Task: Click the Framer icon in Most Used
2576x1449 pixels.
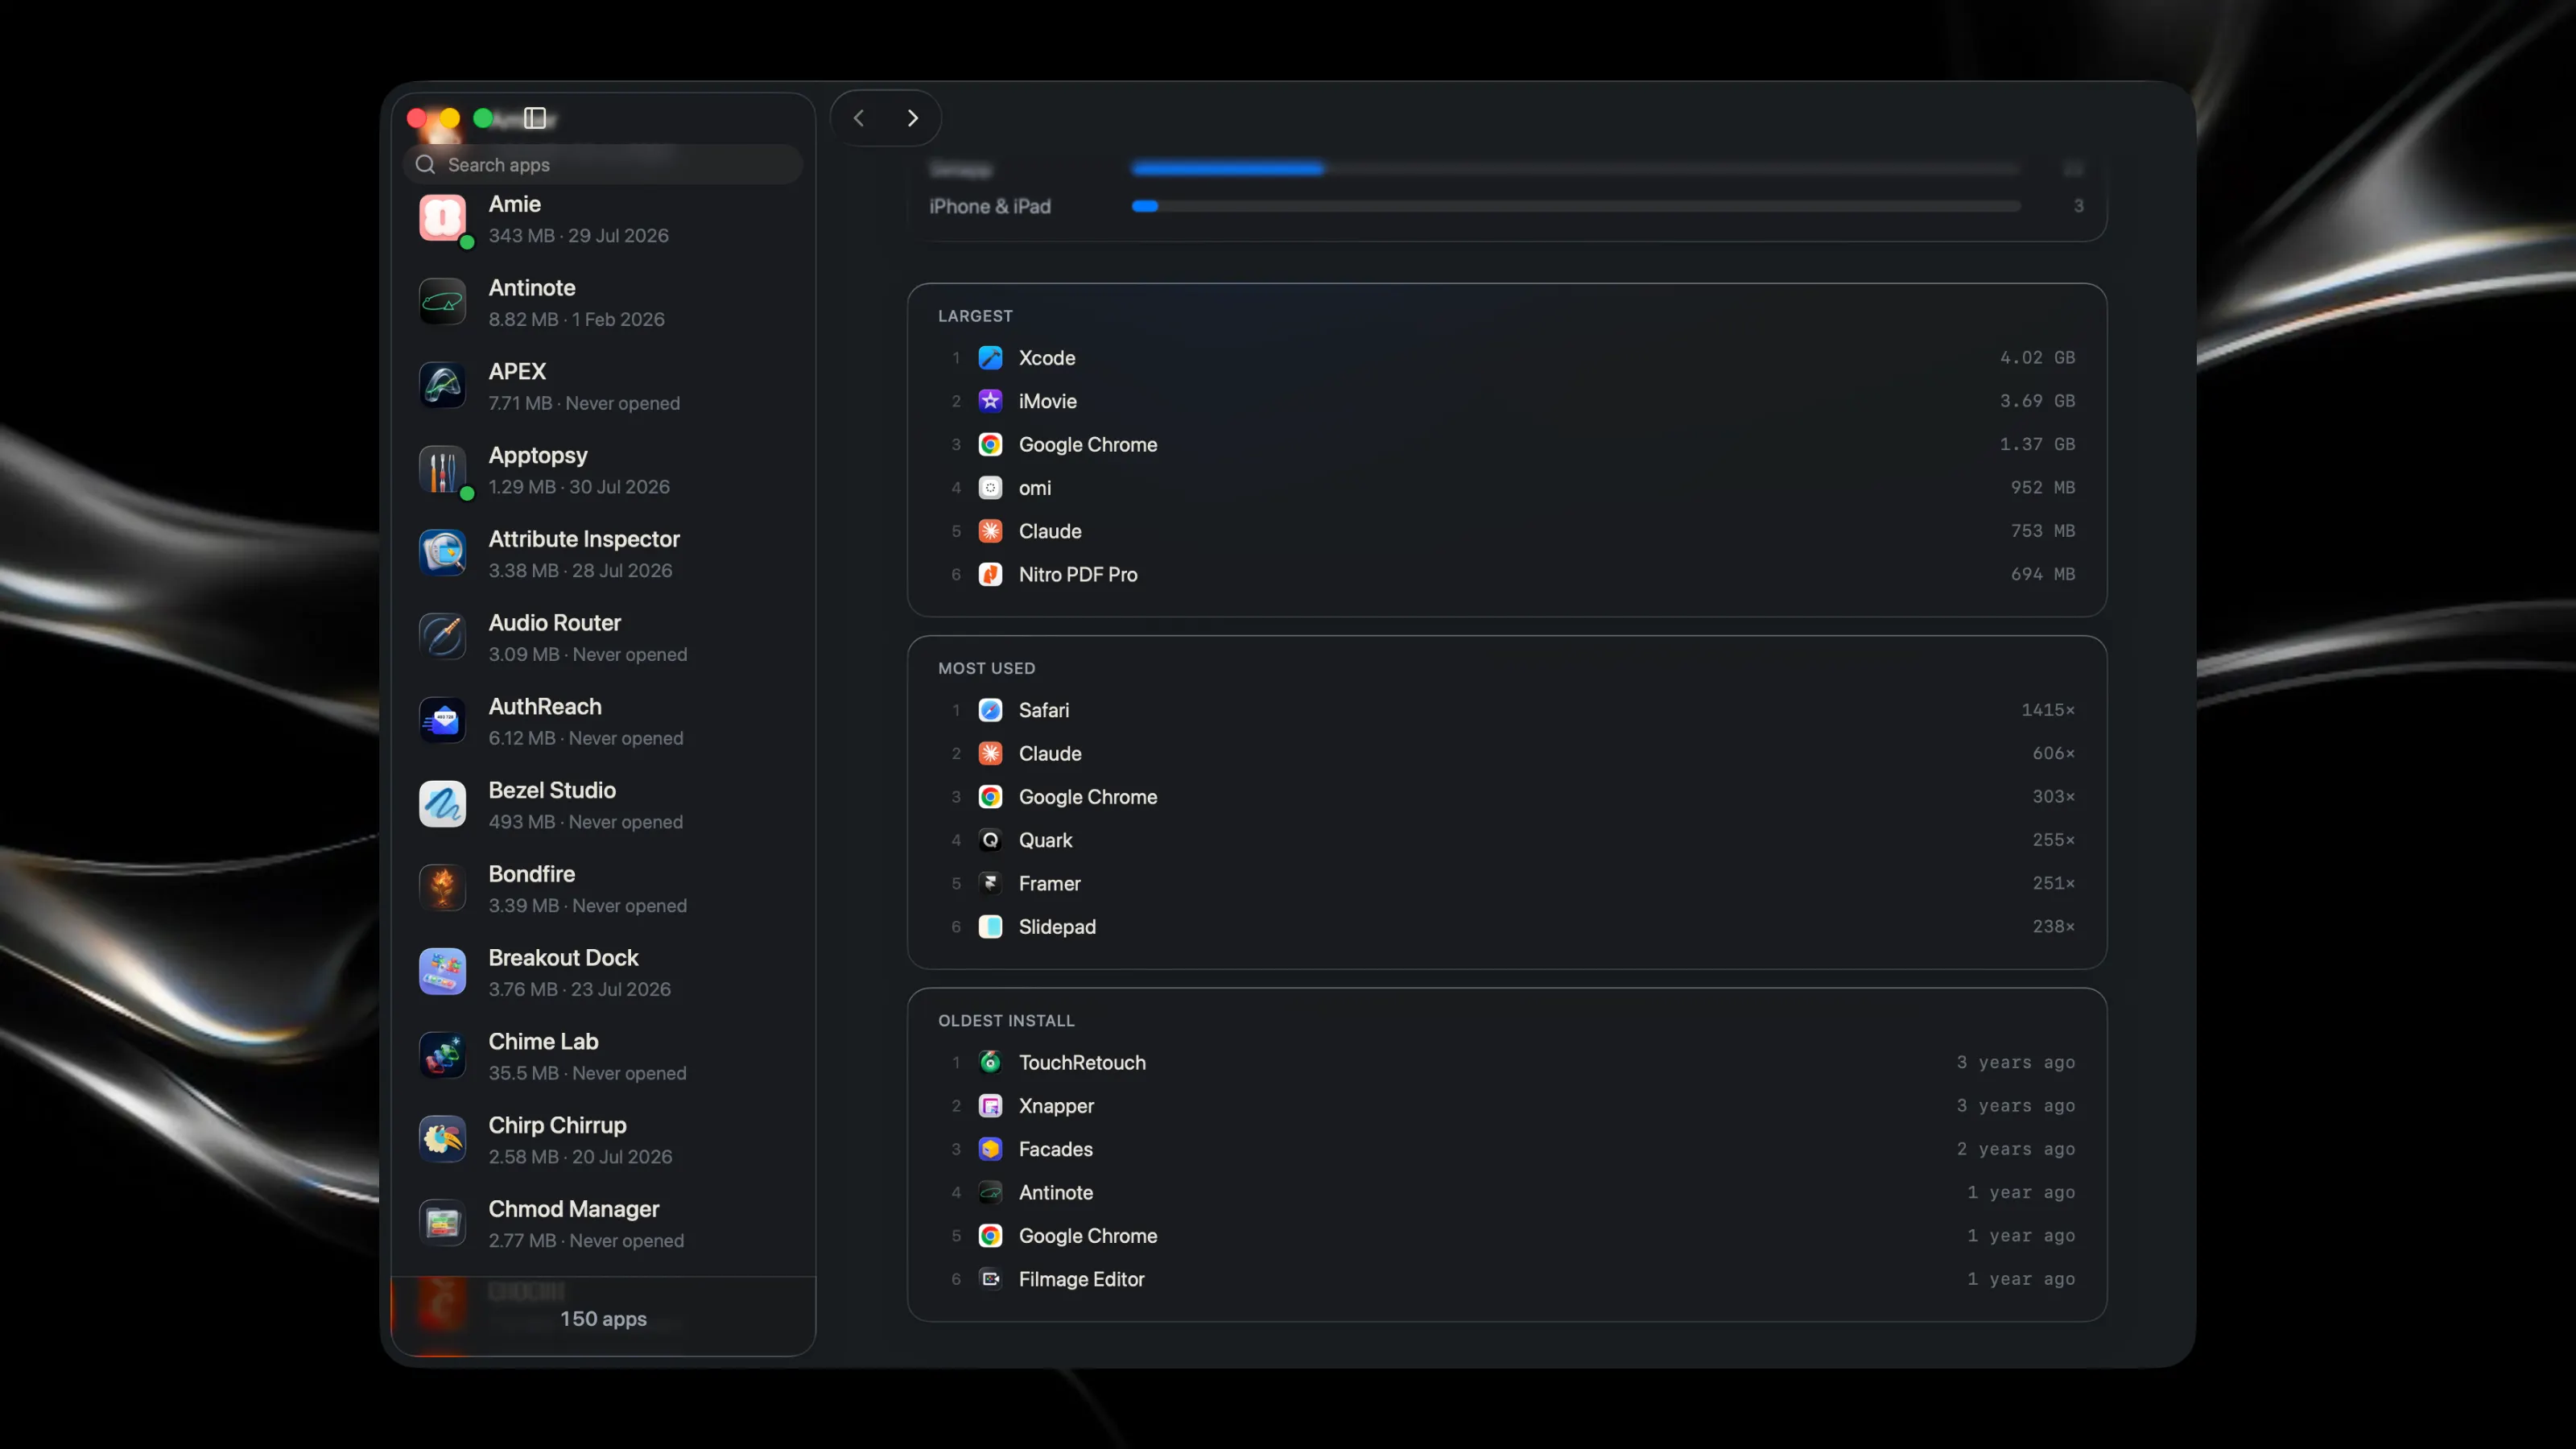Action: click(x=990, y=884)
